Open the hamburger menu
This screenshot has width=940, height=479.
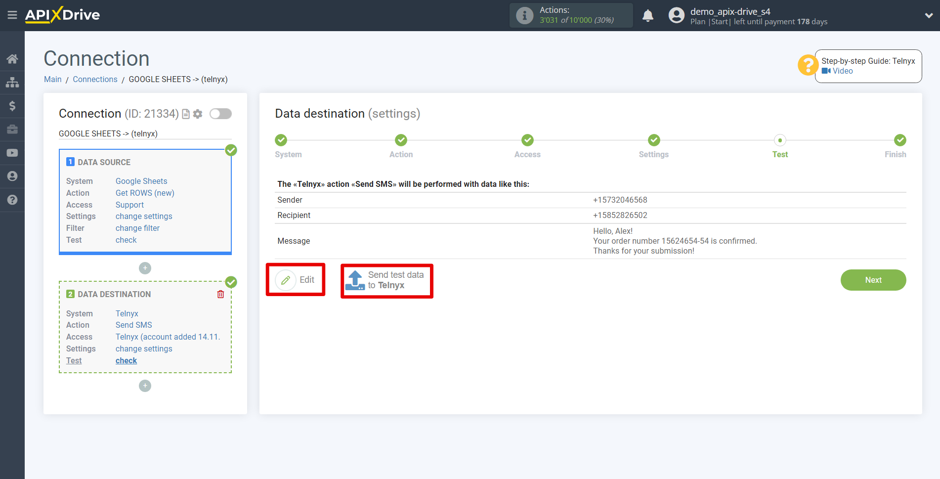click(12, 15)
